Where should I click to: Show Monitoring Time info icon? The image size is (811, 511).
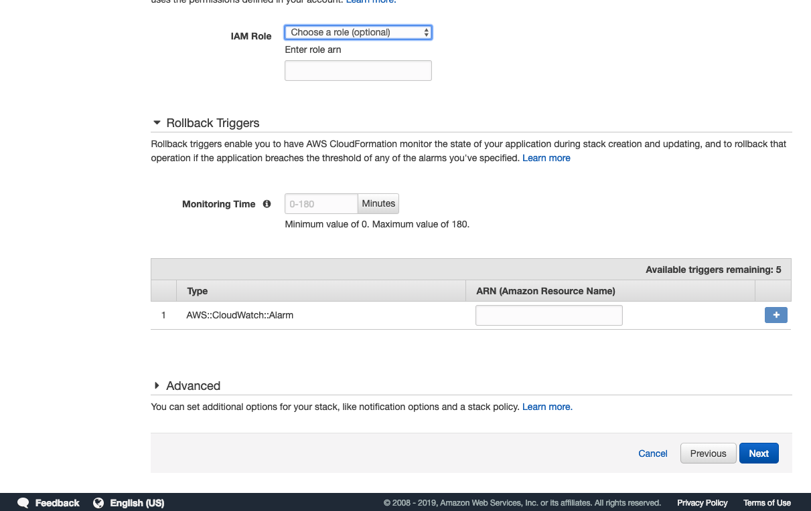pos(267,204)
